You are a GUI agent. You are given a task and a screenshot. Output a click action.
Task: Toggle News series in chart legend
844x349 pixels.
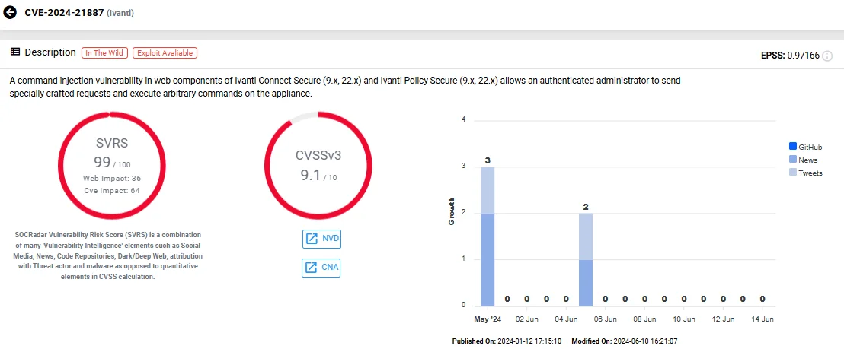click(803, 160)
